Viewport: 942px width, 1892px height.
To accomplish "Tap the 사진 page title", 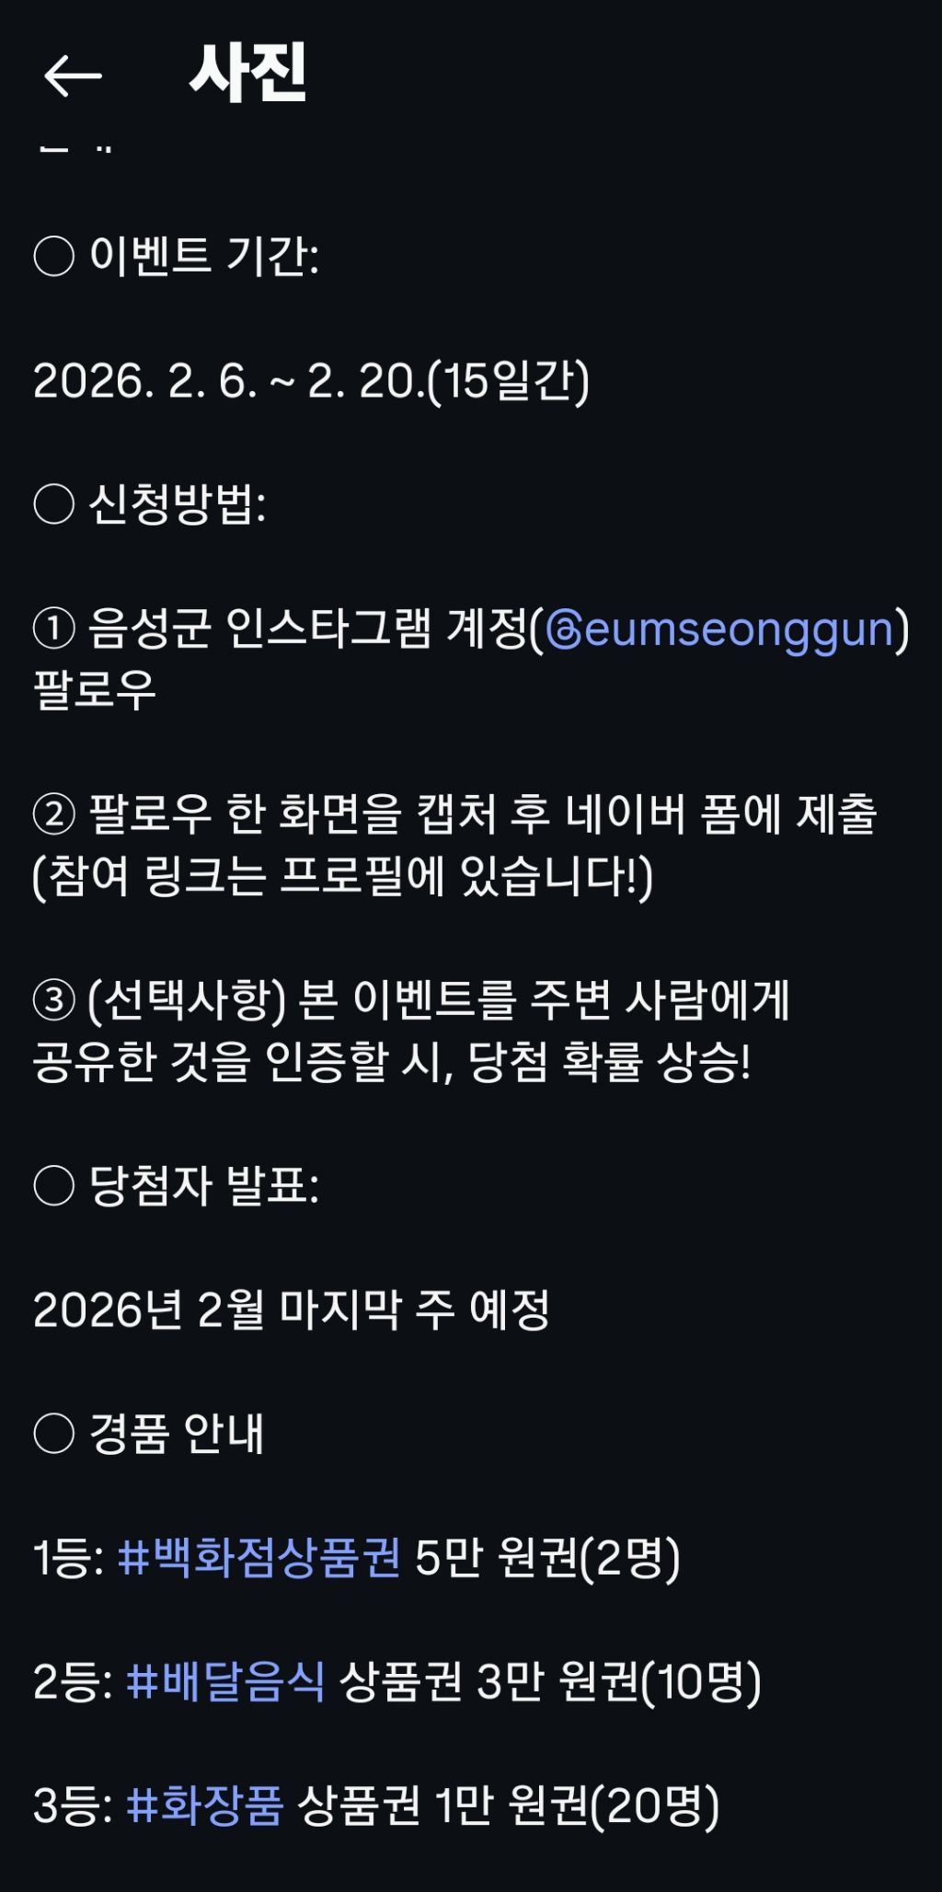I will point(247,74).
